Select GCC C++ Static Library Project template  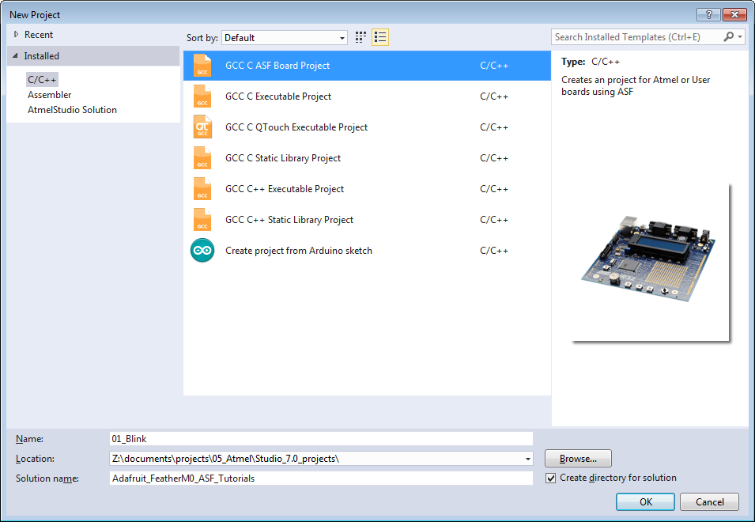(367, 220)
